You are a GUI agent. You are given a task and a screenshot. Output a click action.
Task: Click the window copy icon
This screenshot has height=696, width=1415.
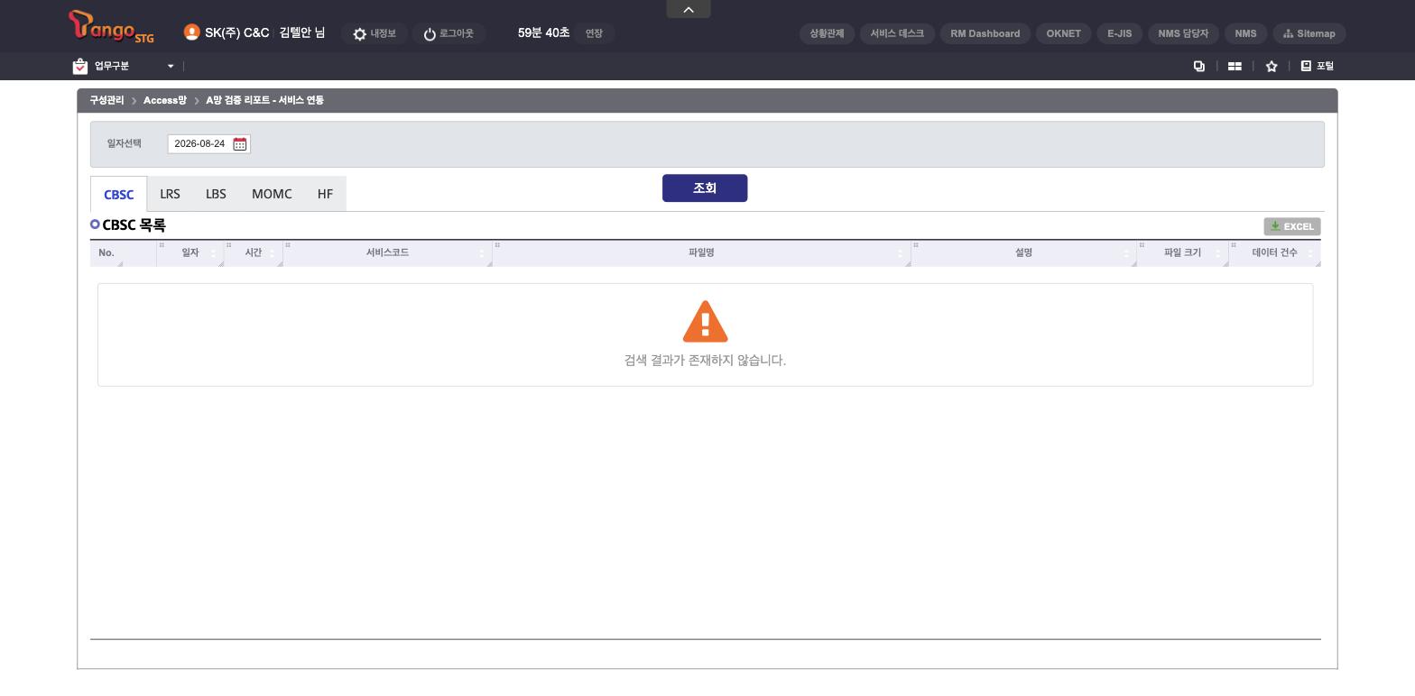coord(1199,66)
